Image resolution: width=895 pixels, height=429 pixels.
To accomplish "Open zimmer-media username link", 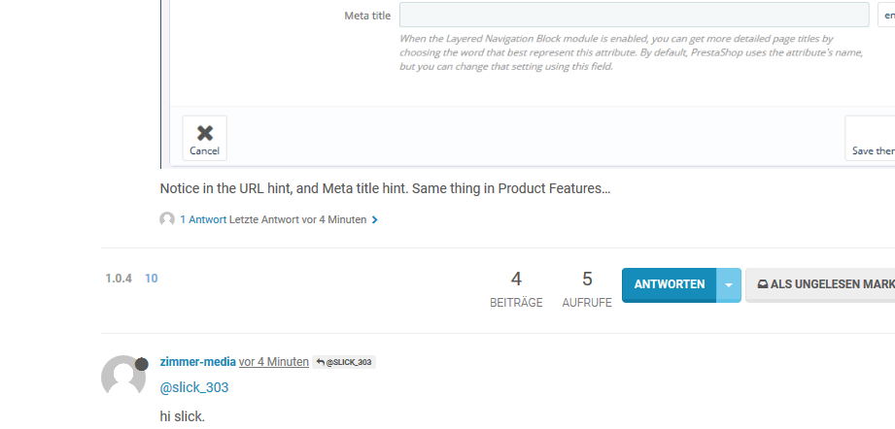I will 198,361.
